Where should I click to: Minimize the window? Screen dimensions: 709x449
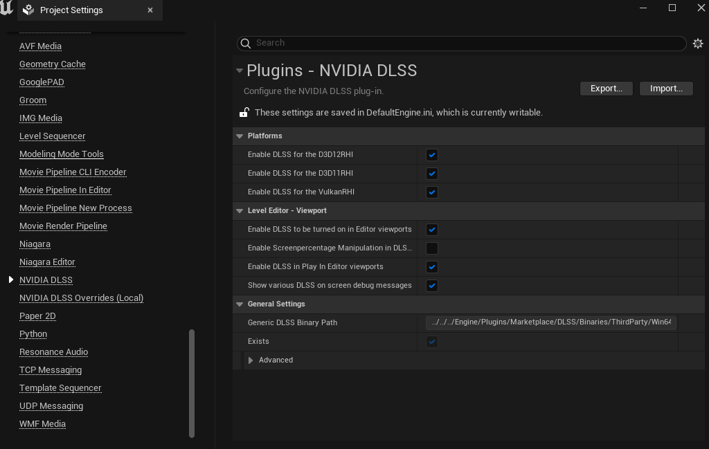click(x=643, y=8)
